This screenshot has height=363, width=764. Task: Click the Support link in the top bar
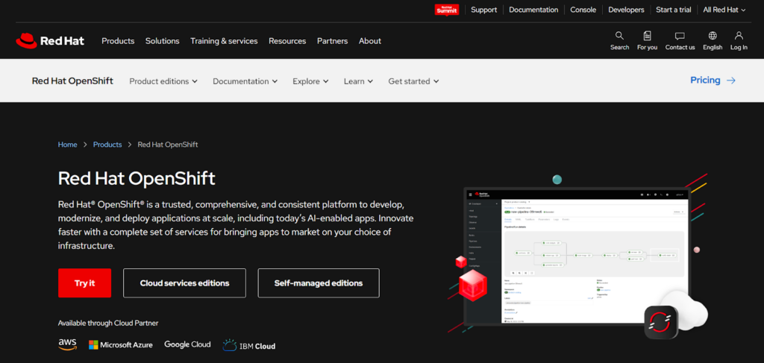[x=483, y=10]
